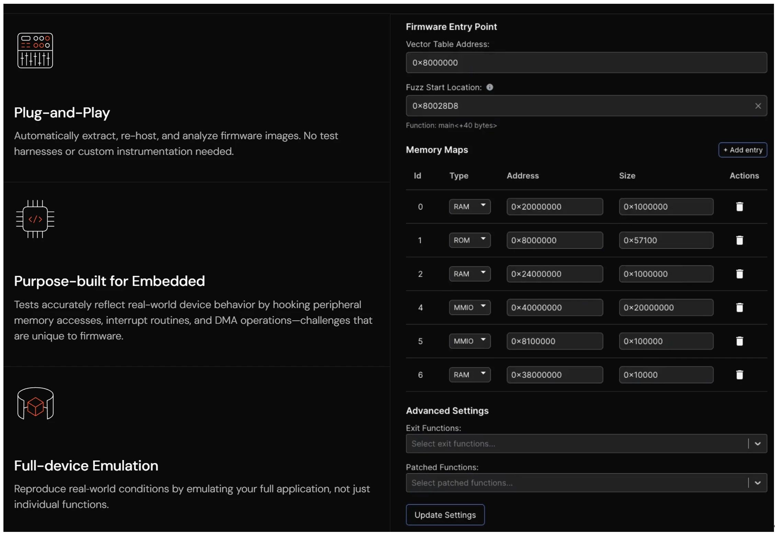Click the Plug-and-Play mixer console icon

(x=35, y=50)
